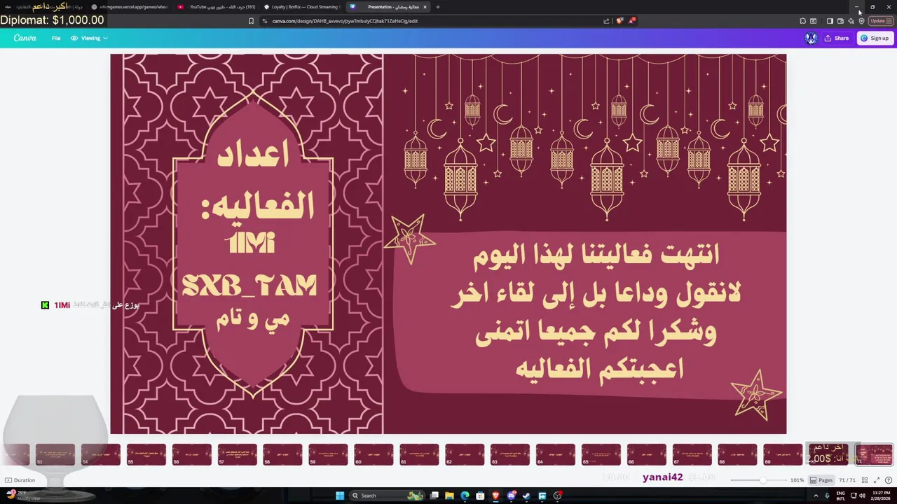Toggle the browser sidebar panel icon
The height and width of the screenshot is (504, 897).
pyautogui.click(x=830, y=21)
